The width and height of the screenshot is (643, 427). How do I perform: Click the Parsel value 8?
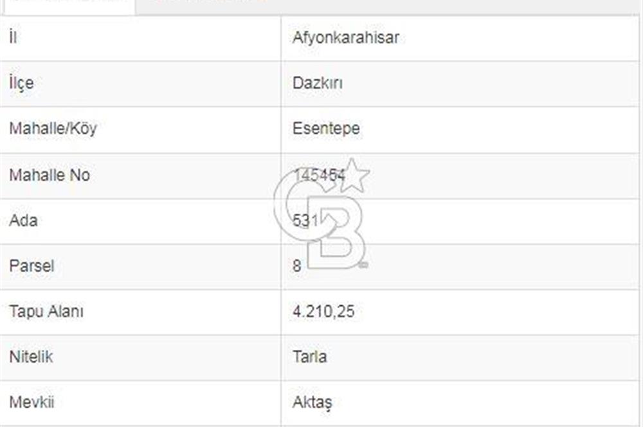(296, 266)
